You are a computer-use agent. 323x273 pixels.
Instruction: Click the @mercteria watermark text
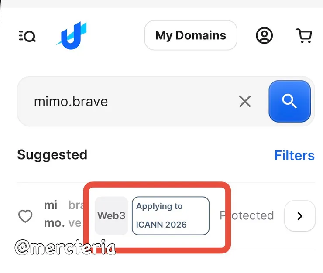[65, 248]
